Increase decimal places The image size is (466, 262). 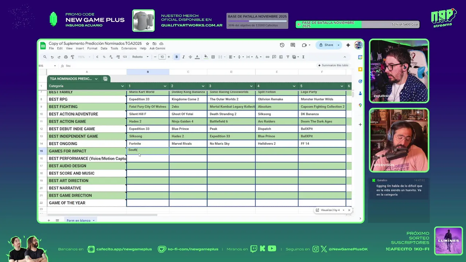coord(118,57)
